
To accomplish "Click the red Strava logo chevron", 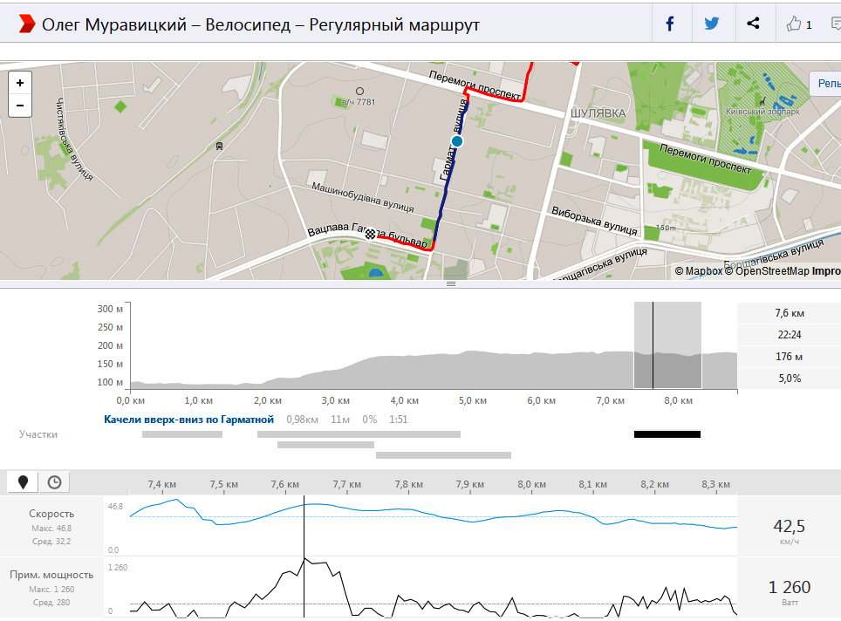I will tap(27, 24).
